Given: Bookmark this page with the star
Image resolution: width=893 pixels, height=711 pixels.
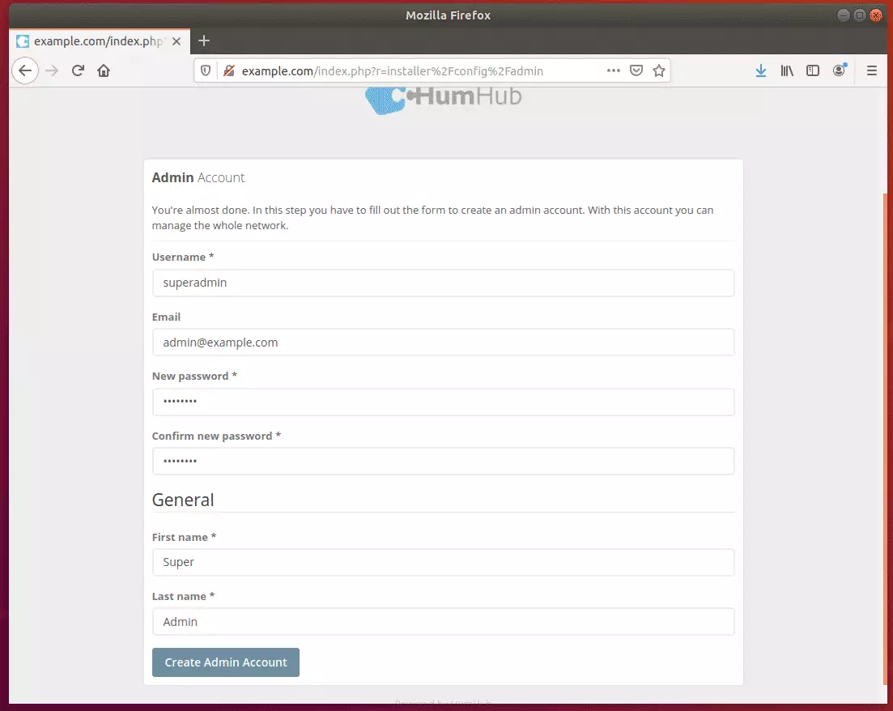Looking at the screenshot, I should tap(659, 70).
